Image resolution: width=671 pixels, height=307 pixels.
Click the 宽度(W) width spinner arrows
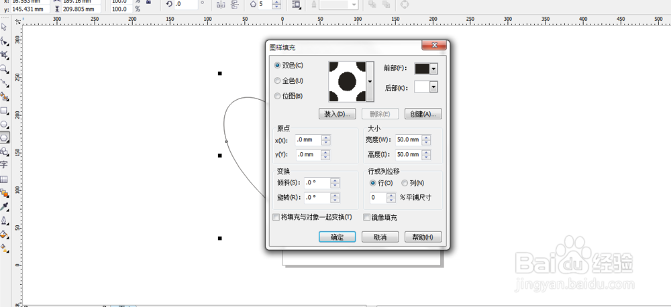click(426, 140)
